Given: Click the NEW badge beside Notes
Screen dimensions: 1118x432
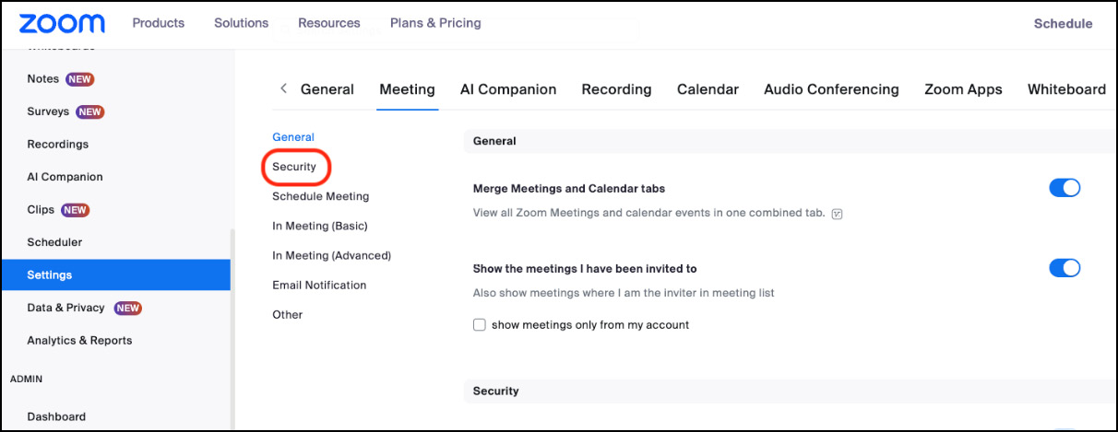Looking at the screenshot, I should pos(80,79).
